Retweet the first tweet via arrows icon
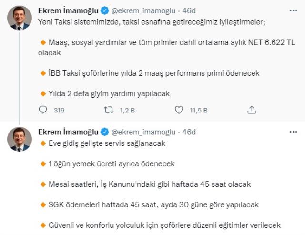The image size is (305, 235). (109, 111)
